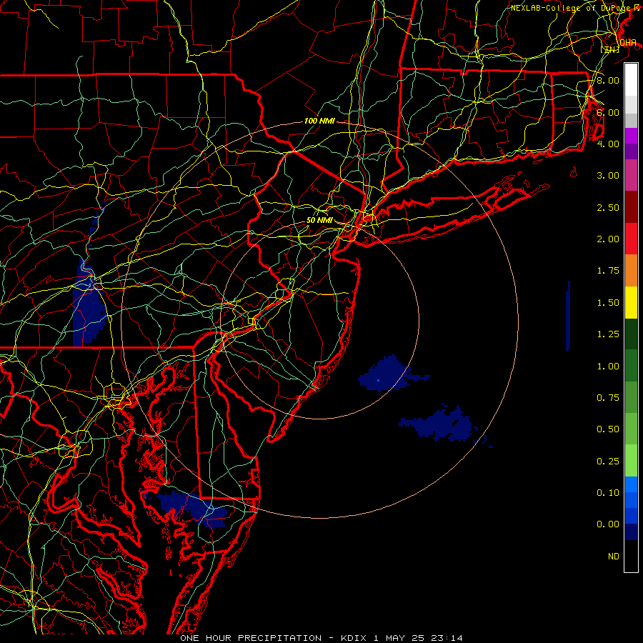Image resolution: width=643 pixels, height=643 pixels.
Task: Click the 6.00 legend value
Action: pos(607,112)
